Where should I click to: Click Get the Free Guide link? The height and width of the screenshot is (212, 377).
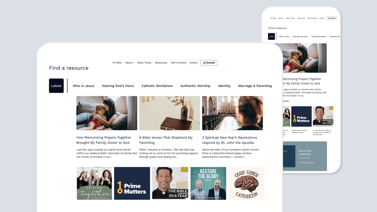tap(306, 162)
